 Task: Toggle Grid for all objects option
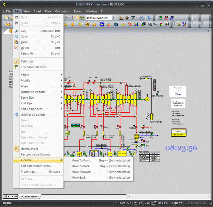pyautogui.click(x=33, y=114)
